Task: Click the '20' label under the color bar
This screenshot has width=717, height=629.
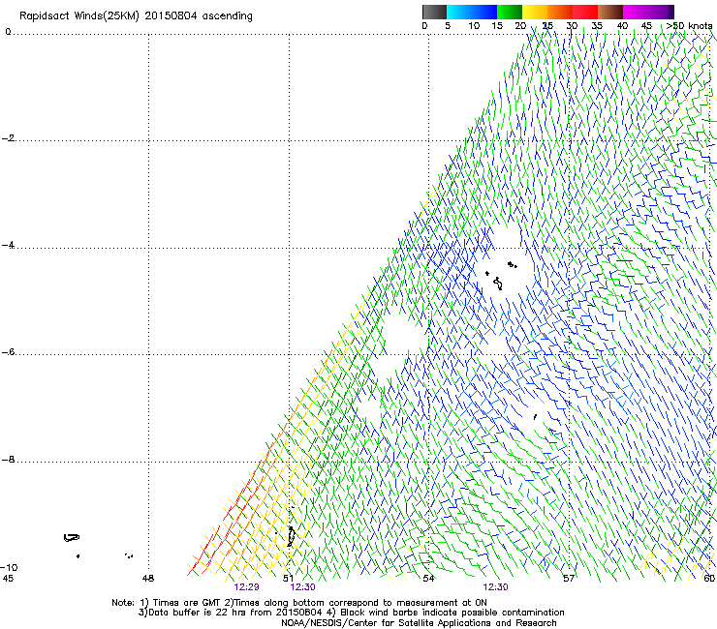Action: [x=520, y=26]
